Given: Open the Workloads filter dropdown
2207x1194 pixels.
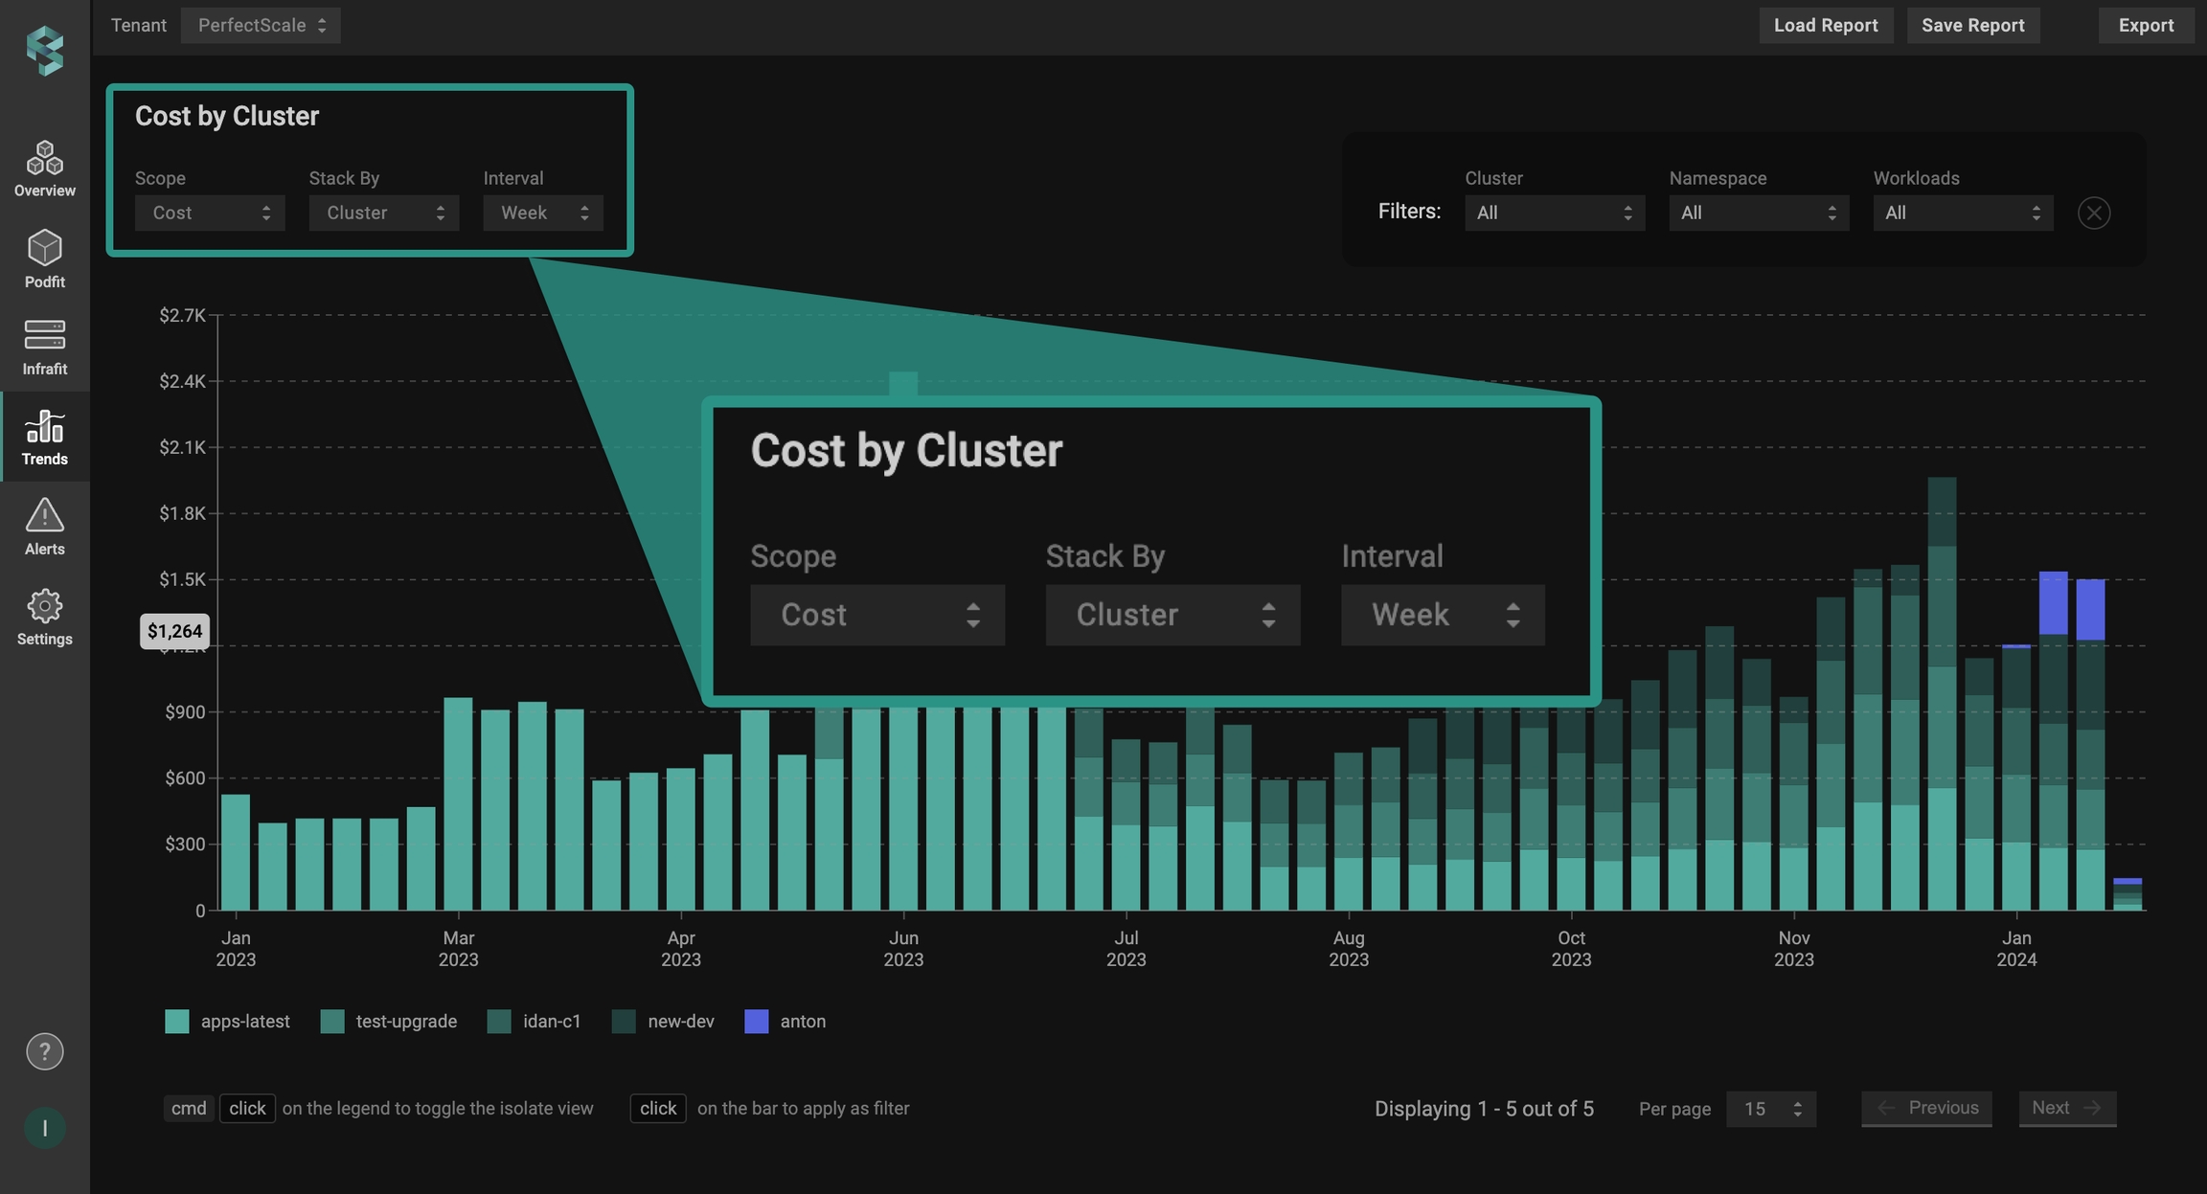Looking at the screenshot, I should [1962, 213].
